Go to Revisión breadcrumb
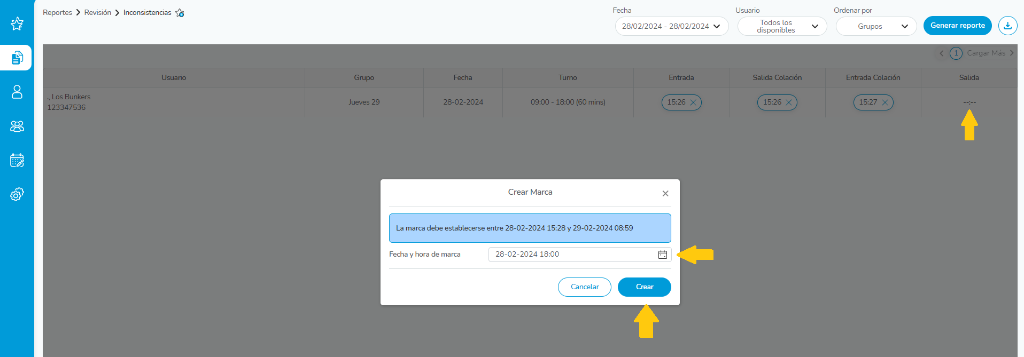Image resolution: width=1024 pixels, height=357 pixels. 98,12
